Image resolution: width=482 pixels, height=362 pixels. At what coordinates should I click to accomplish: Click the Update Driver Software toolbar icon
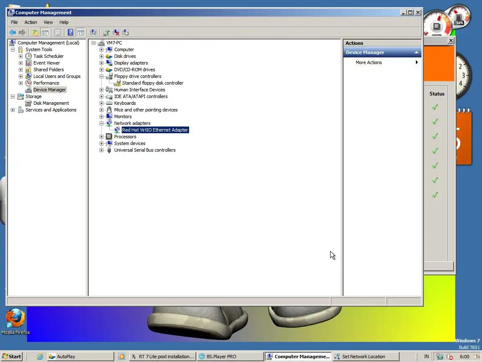106,32
